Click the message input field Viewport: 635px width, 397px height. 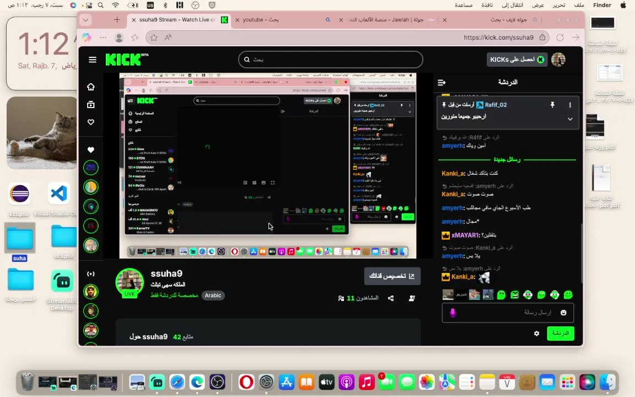tap(508, 312)
